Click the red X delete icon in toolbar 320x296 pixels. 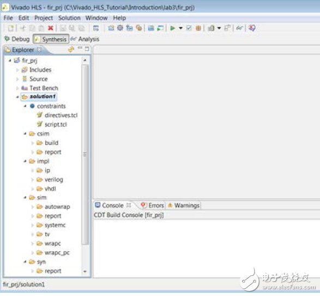(x=50, y=28)
